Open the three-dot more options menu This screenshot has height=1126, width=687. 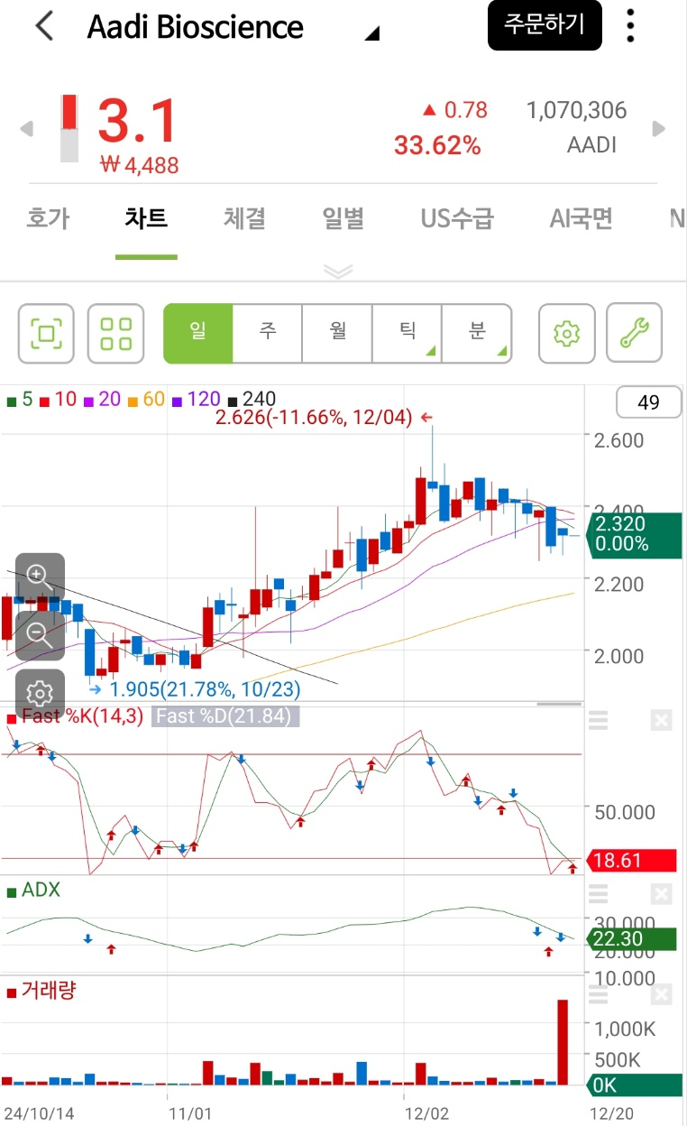tap(630, 26)
